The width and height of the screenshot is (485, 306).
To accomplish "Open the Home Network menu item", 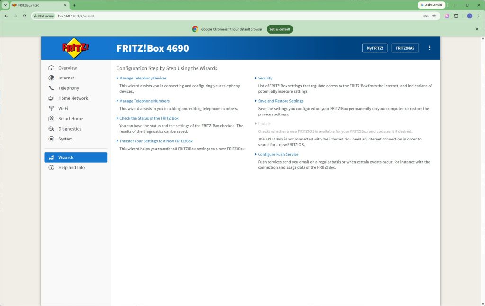I will (x=75, y=98).
